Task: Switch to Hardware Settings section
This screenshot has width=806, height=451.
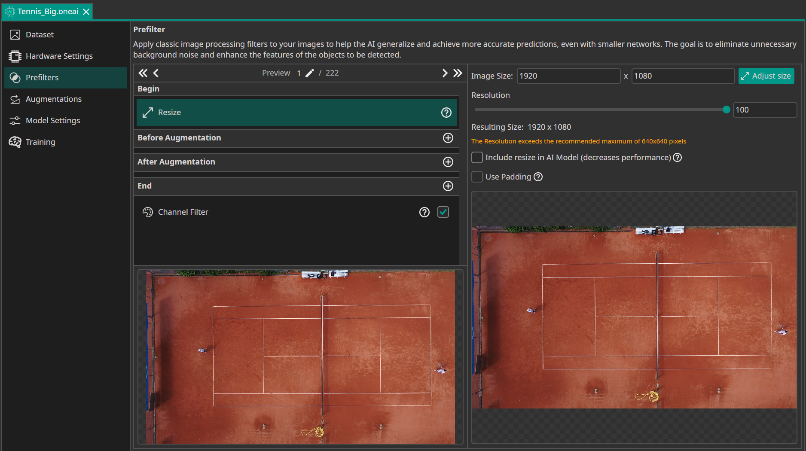Action: tap(59, 56)
